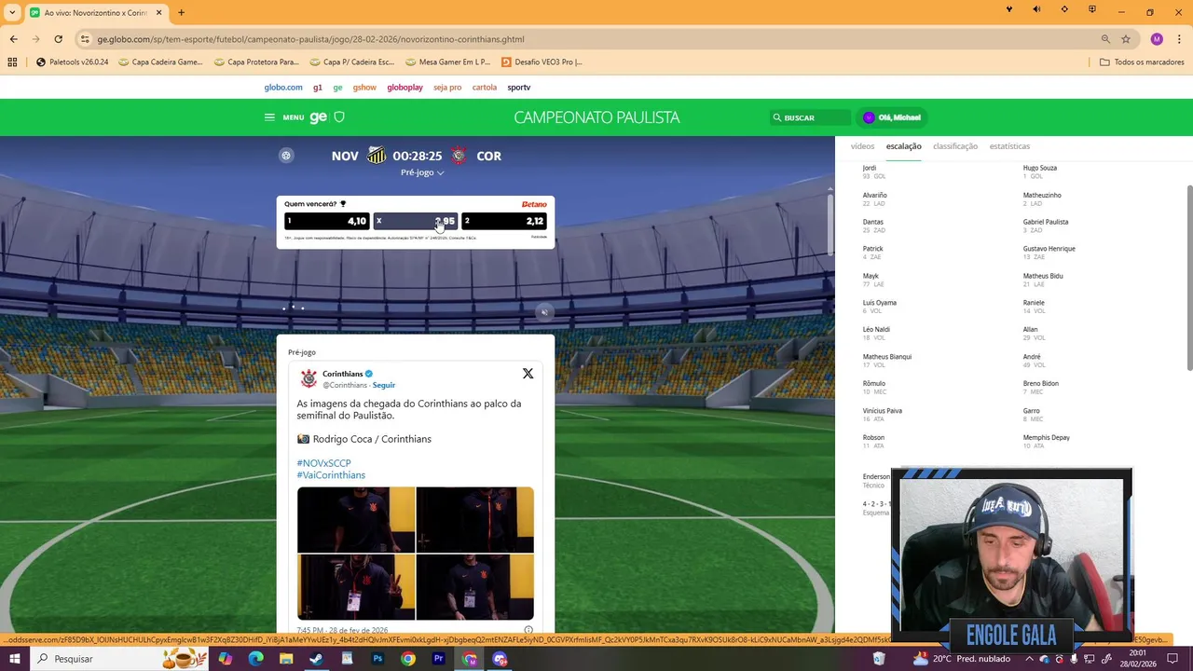Open Chrome profile avatar M
The image size is (1193, 671).
1157,39
